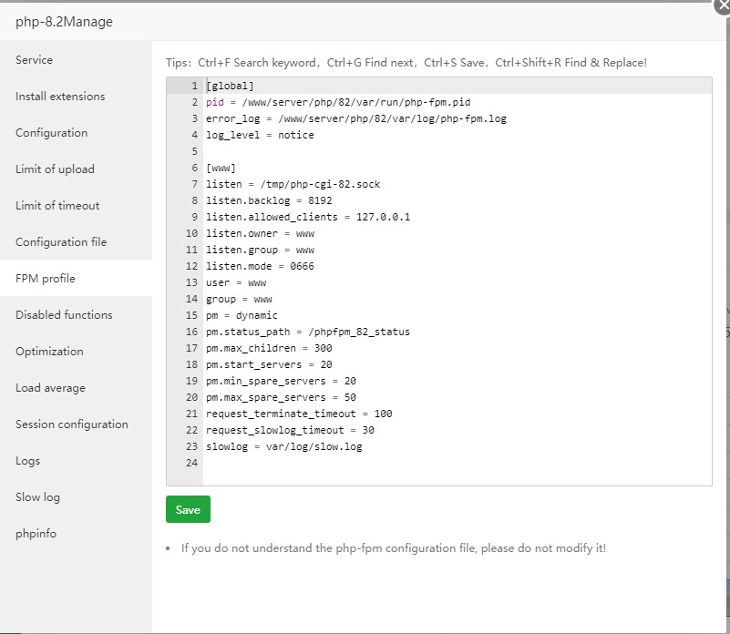Open Configuration file section

click(x=61, y=242)
